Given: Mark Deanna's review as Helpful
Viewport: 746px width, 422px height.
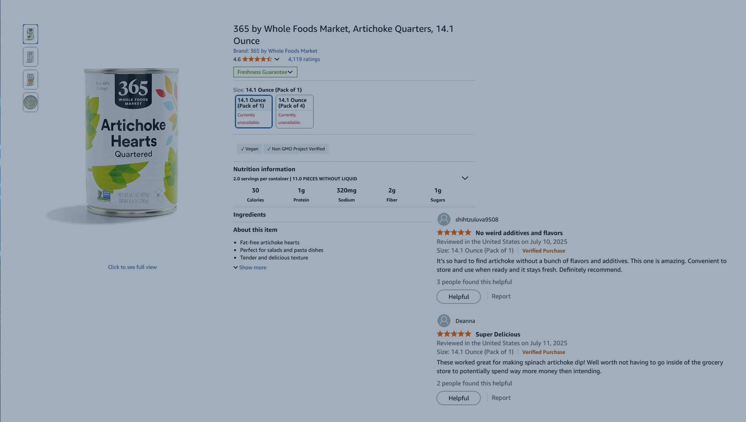Looking at the screenshot, I should 458,398.
